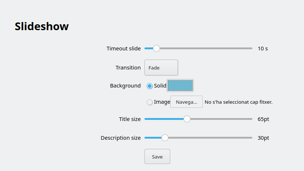Screen dimensions: 304x171
Task: Click the Navega... file browse button
Action: 186,102
